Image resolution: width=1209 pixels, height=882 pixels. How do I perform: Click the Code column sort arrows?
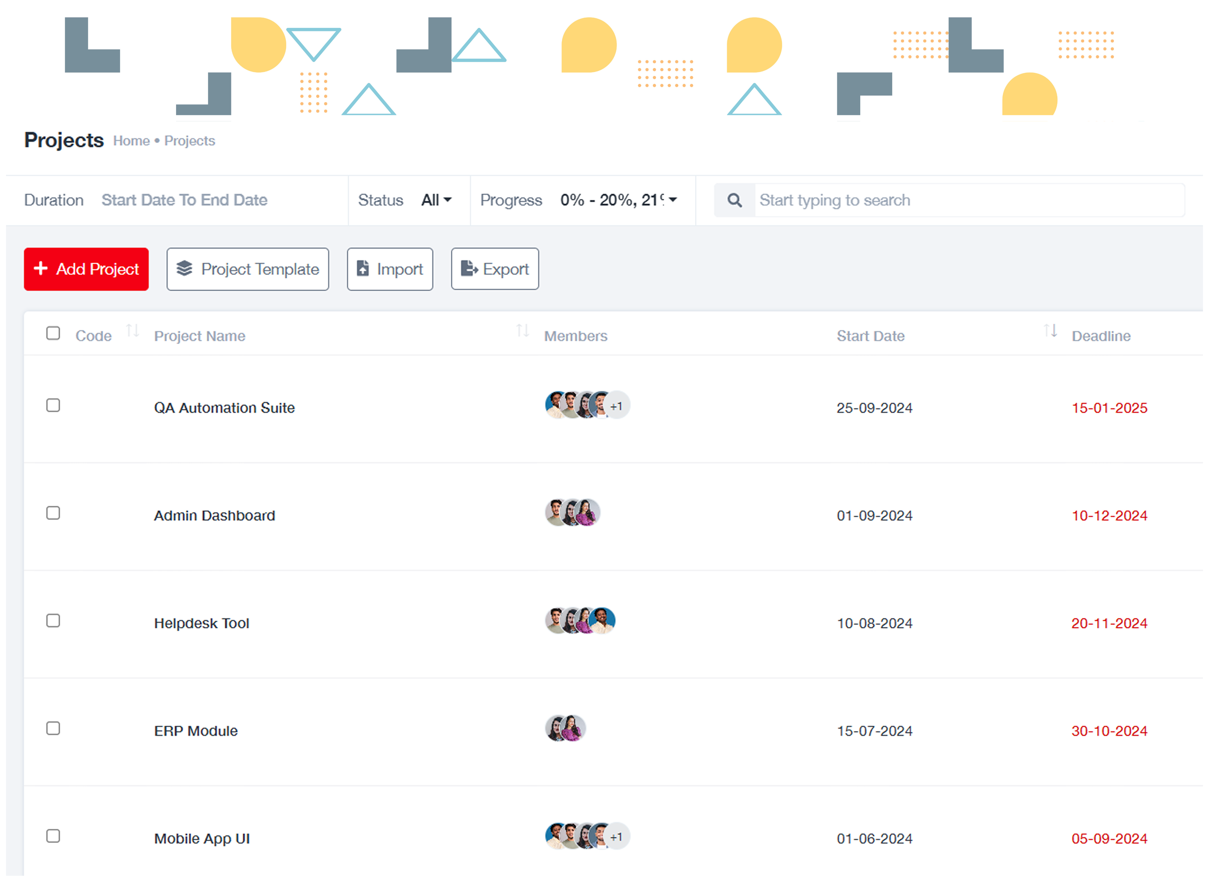pos(133,331)
